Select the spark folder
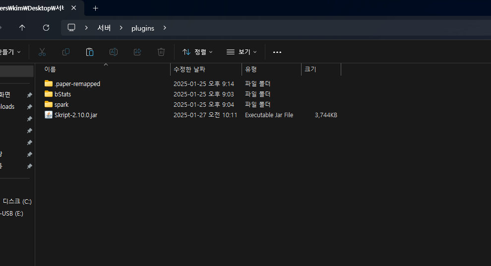The width and height of the screenshot is (491, 266). click(x=61, y=105)
